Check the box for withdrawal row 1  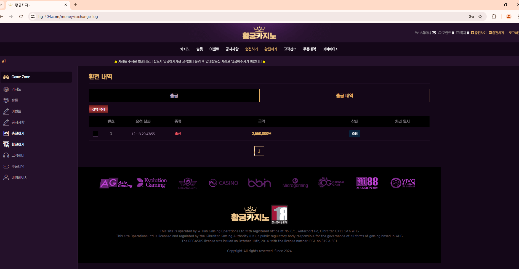[x=95, y=134]
